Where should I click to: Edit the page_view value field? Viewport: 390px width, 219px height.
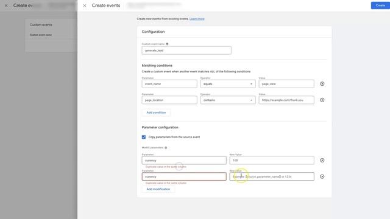coord(286,84)
